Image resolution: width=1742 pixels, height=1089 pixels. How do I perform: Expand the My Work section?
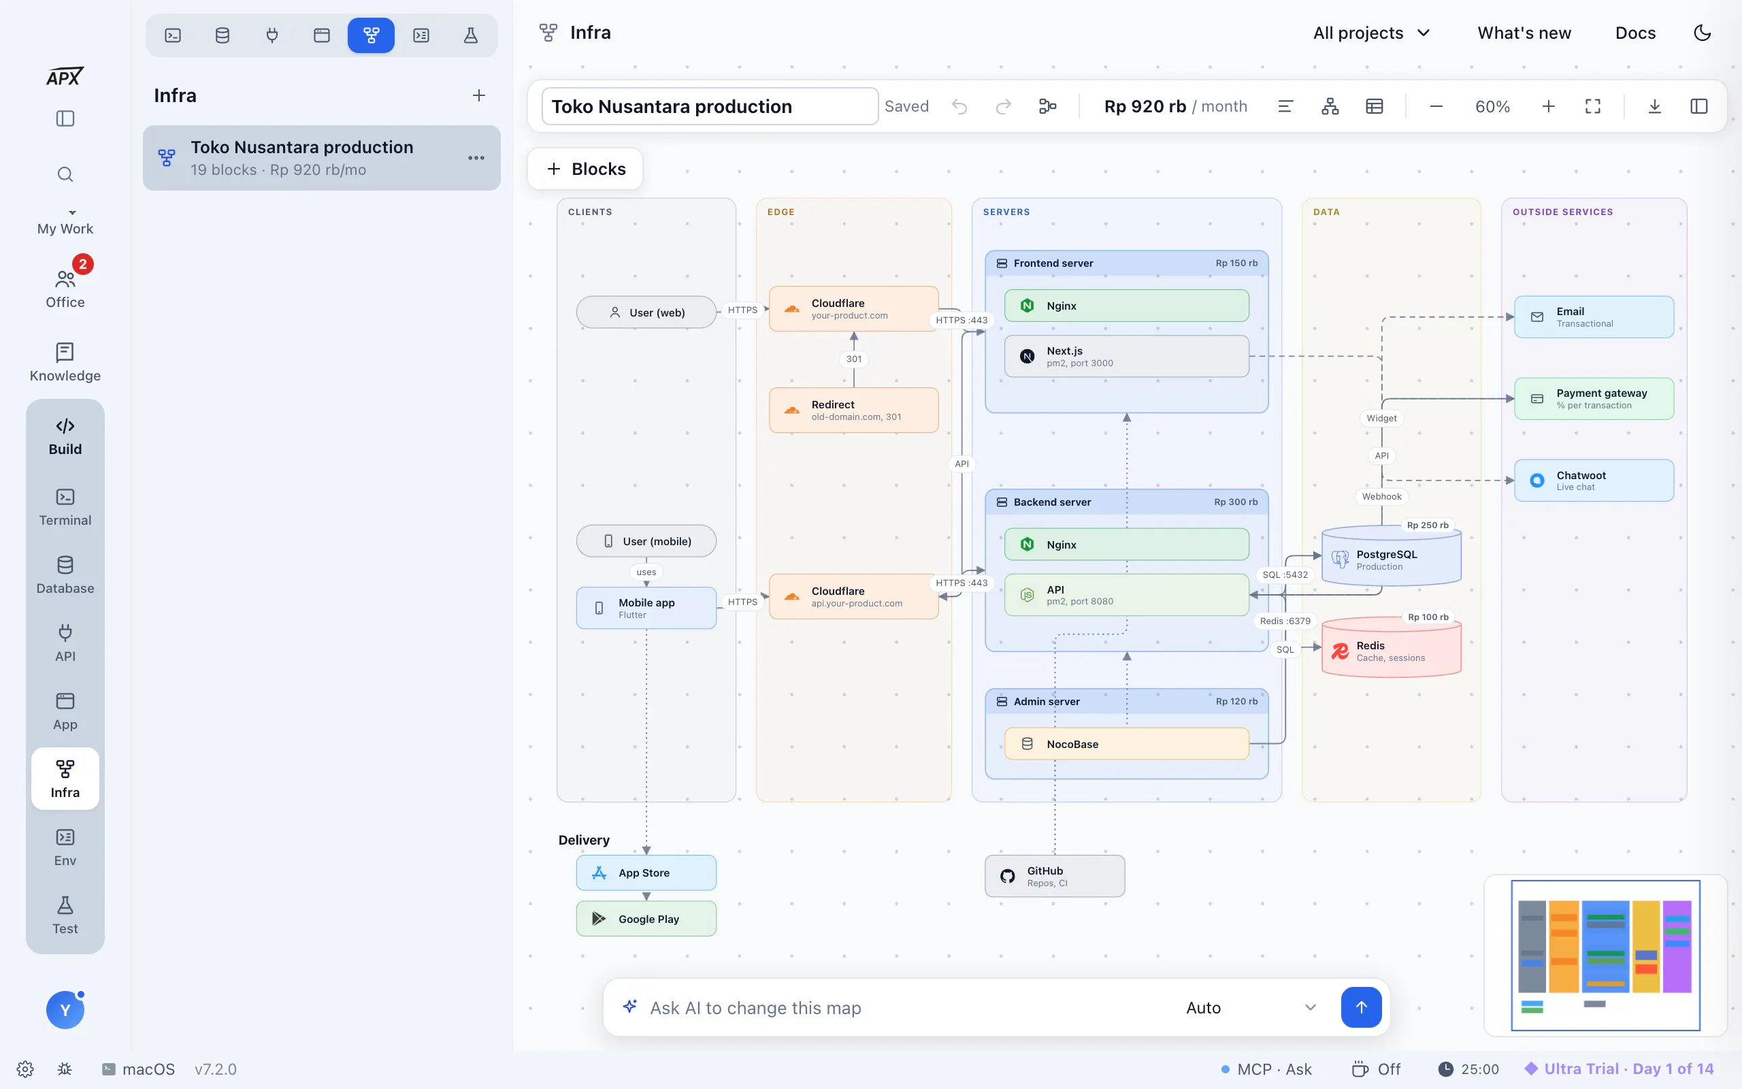[x=65, y=223]
